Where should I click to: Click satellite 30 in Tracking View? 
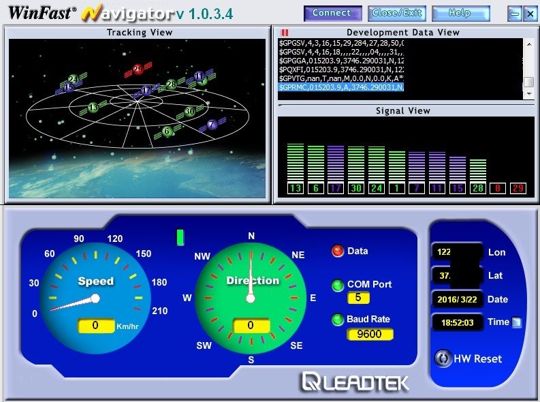click(x=190, y=111)
